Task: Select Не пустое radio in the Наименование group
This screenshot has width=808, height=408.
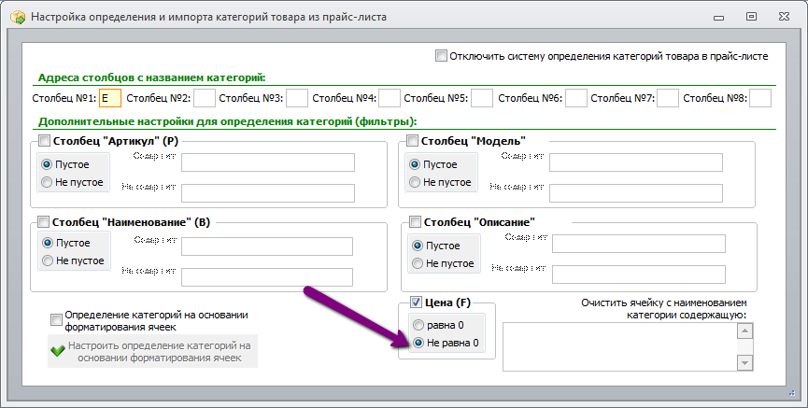Action: 48,260
